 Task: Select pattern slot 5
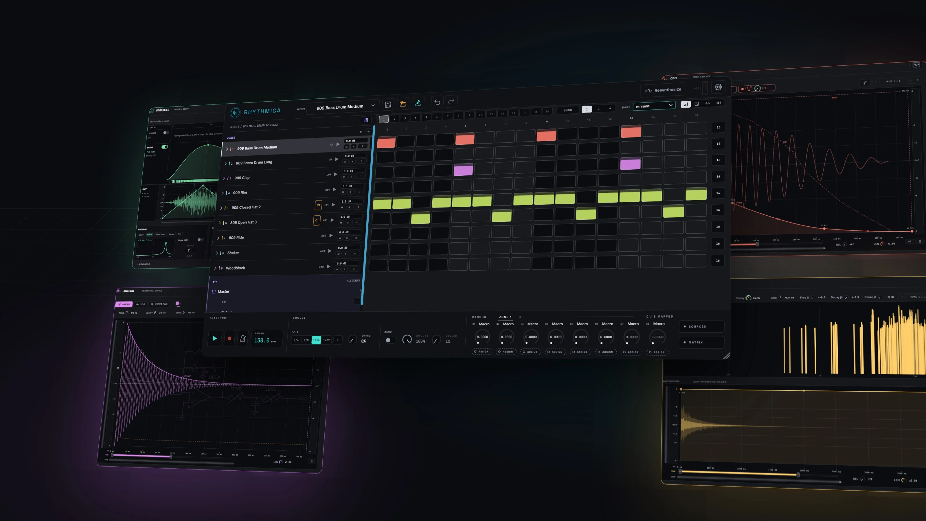[x=426, y=117]
